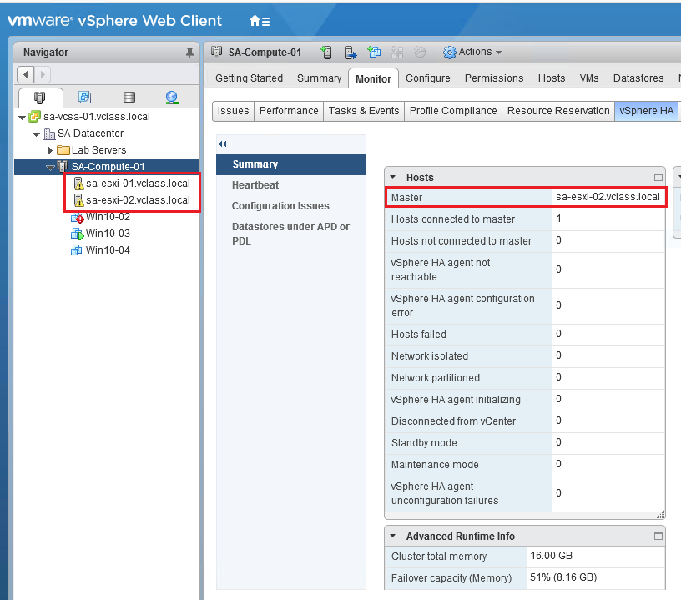Click the Move Hosts into Cluster icon
The width and height of the screenshot is (681, 600).
pyautogui.click(x=350, y=53)
